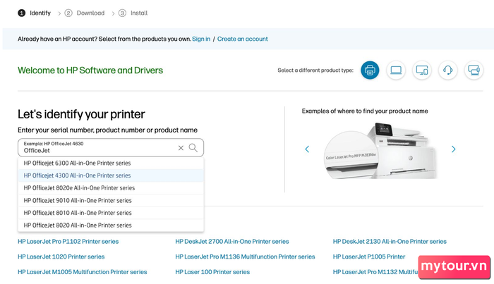Click the Install step 3 indicator
The height and width of the screenshot is (284, 494).
click(x=133, y=13)
